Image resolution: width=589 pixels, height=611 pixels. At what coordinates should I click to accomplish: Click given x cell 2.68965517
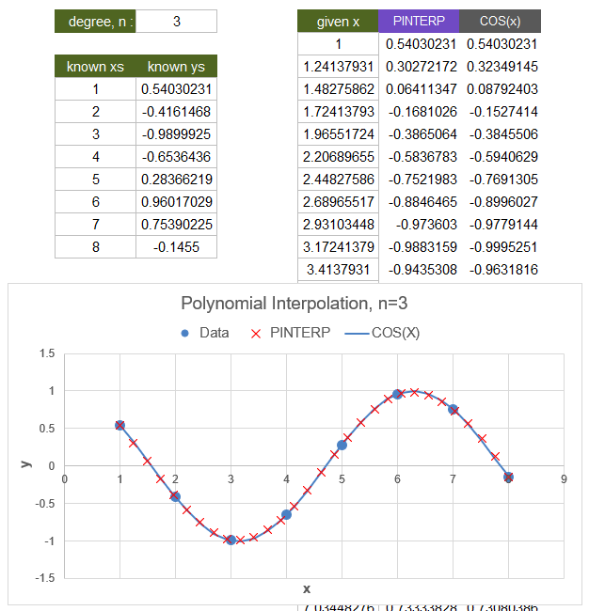(x=338, y=202)
